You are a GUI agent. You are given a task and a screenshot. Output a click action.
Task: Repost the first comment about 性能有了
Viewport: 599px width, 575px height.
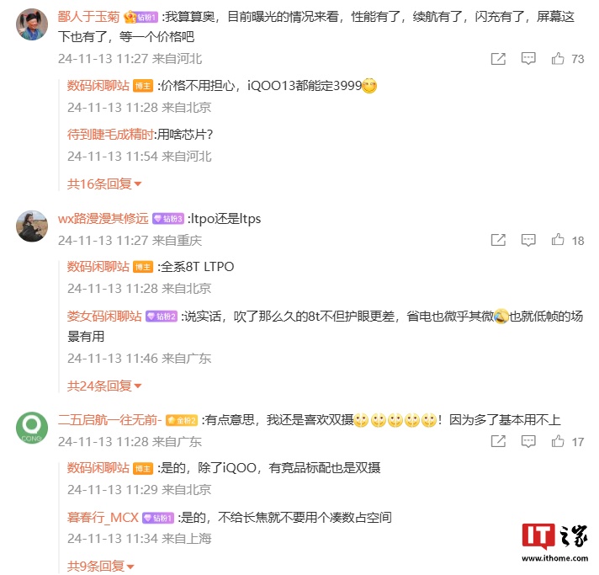coord(498,58)
